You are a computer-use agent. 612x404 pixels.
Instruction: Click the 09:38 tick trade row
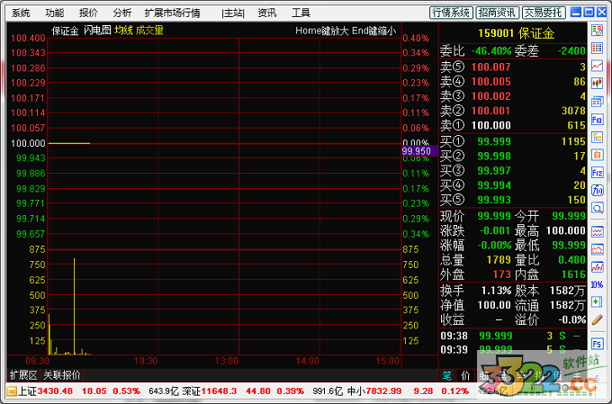[x=512, y=336]
